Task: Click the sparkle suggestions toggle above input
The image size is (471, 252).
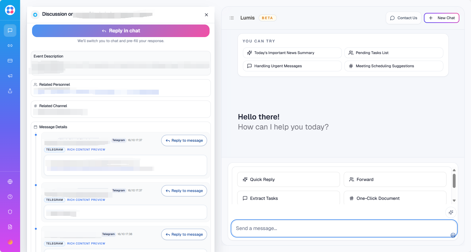Action: click(x=451, y=212)
